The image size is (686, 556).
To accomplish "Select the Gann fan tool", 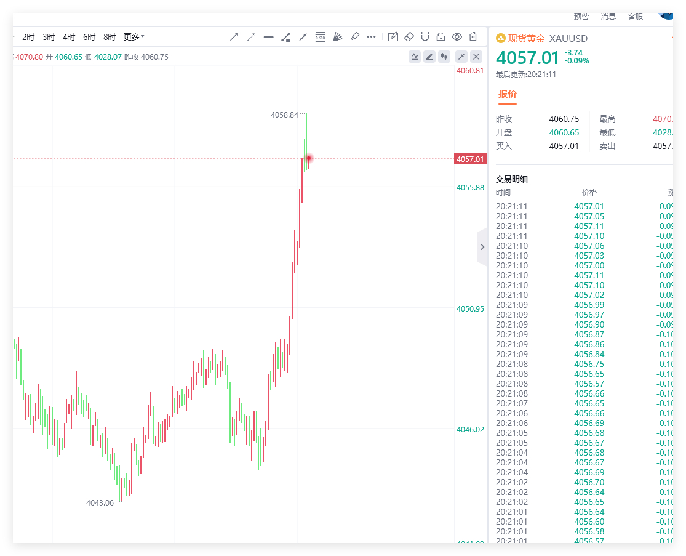I will (x=337, y=37).
